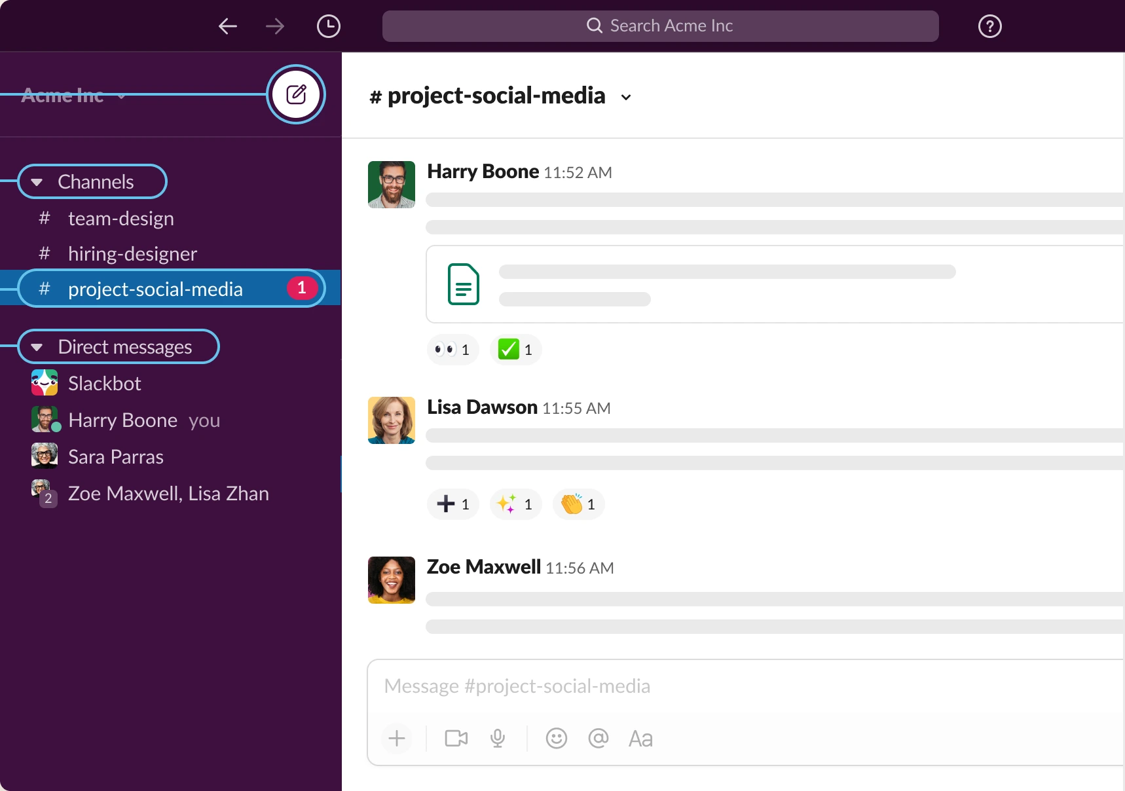Screen dimensions: 1125x791
Task: Toggle the clapping hands reaction
Action: click(x=579, y=504)
